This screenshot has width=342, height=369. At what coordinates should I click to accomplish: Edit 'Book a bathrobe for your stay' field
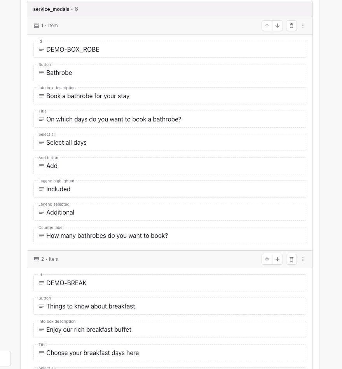tap(170, 96)
